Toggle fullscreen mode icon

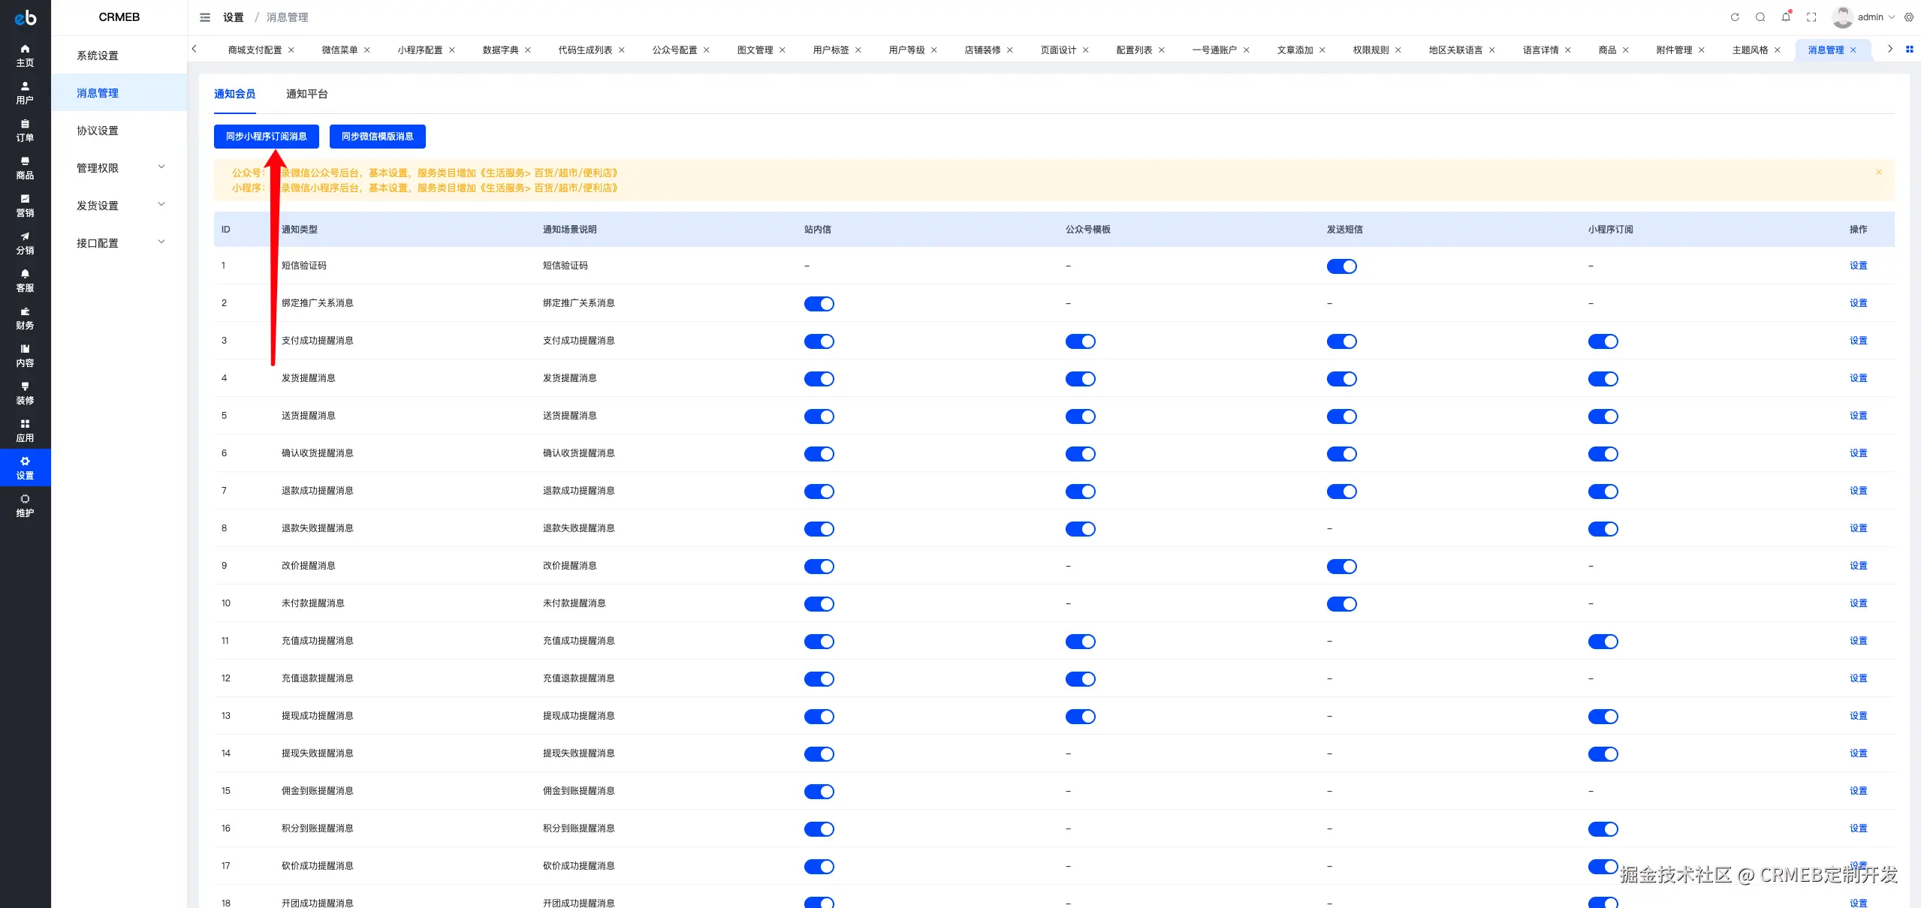pos(1811,17)
